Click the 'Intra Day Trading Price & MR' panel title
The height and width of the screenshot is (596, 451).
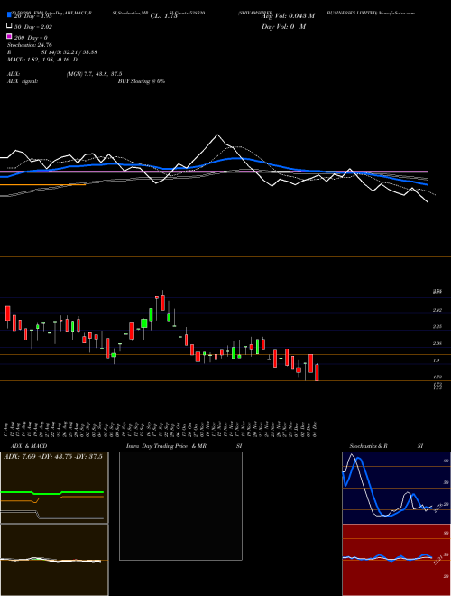(x=166, y=446)
